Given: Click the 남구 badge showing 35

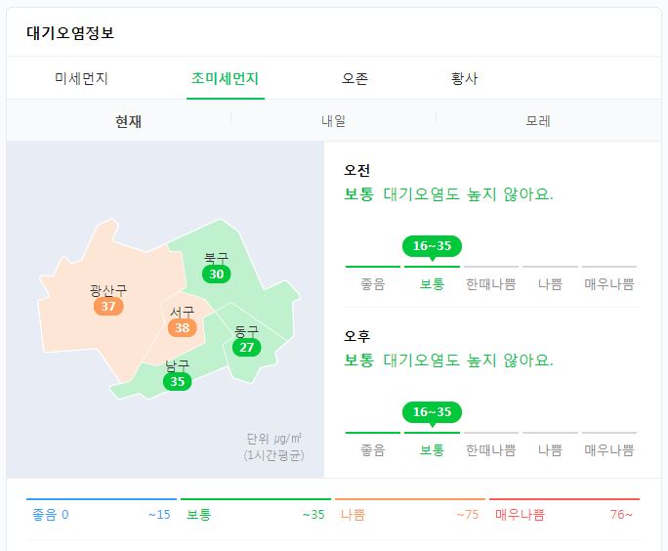Looking at the screenshot, I should (177, 381).
